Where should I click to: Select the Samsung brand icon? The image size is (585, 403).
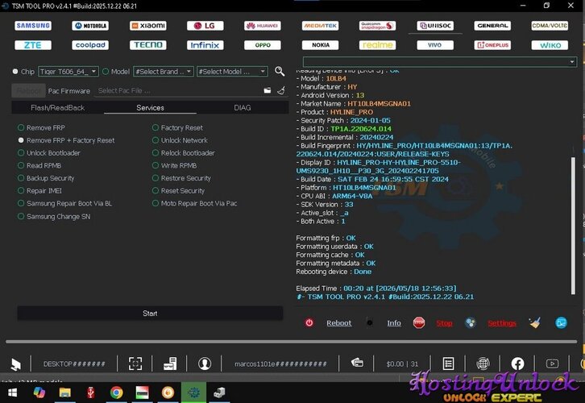[33, 25]
